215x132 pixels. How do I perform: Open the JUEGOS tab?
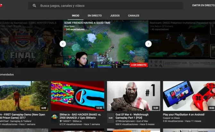pos(115,16)
